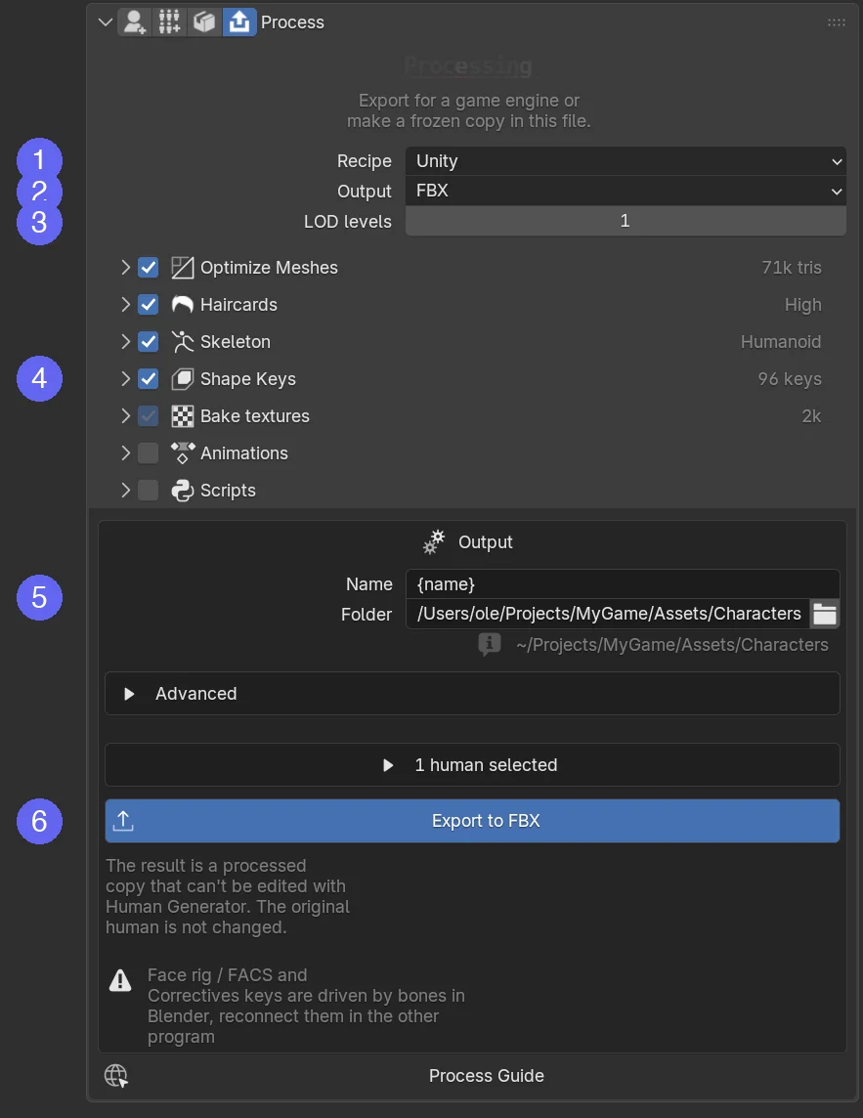The height and width of the screenshot is (1118, 863).
Task: Click the Humanoid skeleton label
Action: [781, 341]
